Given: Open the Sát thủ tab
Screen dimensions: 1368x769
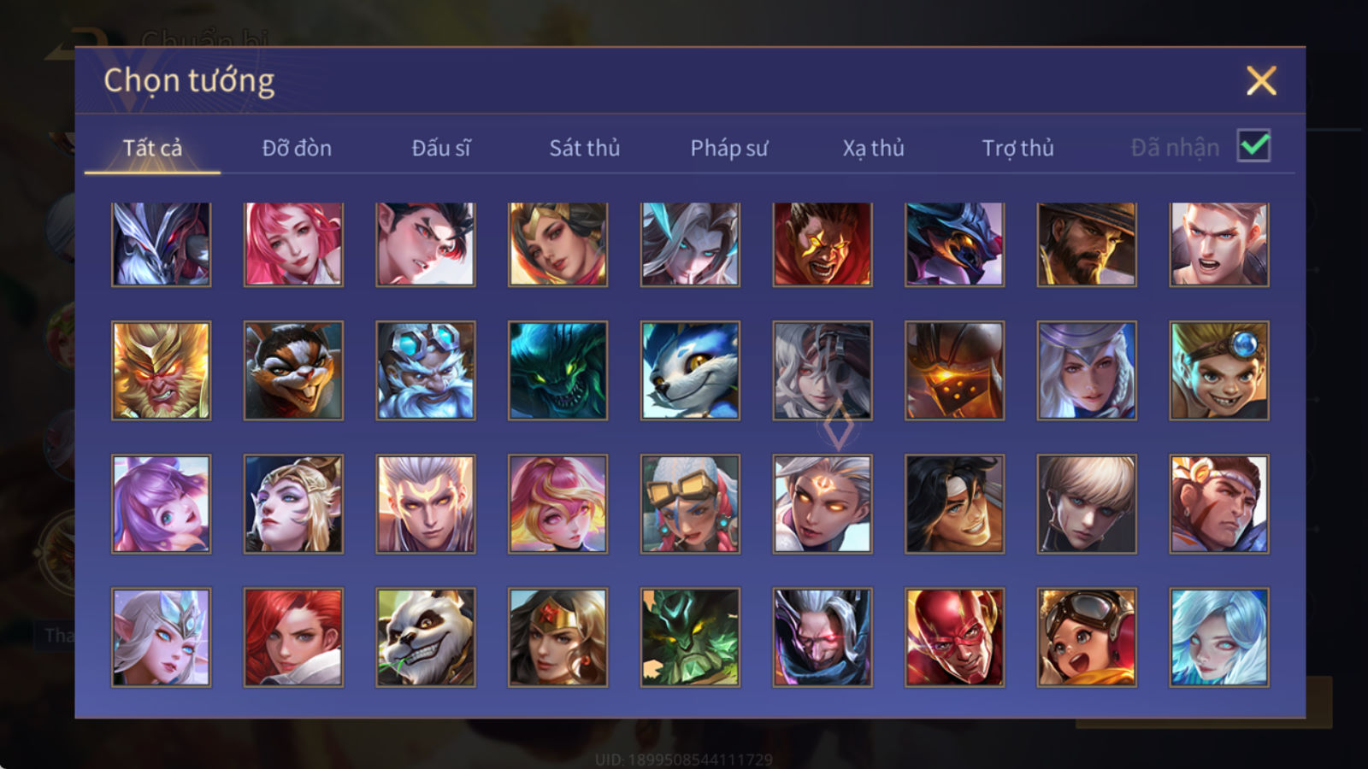Looking at the screenshot, I should click(584, 148).
